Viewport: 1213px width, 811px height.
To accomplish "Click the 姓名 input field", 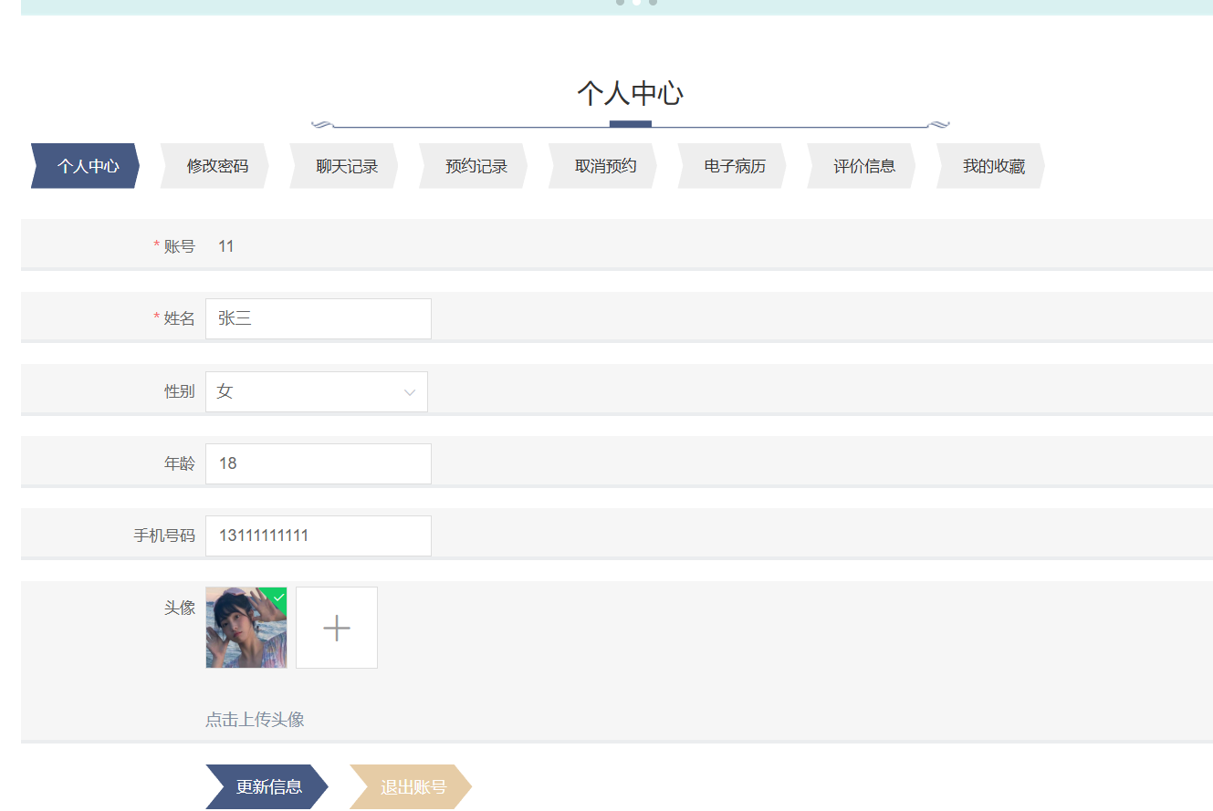I will (318, 318).
